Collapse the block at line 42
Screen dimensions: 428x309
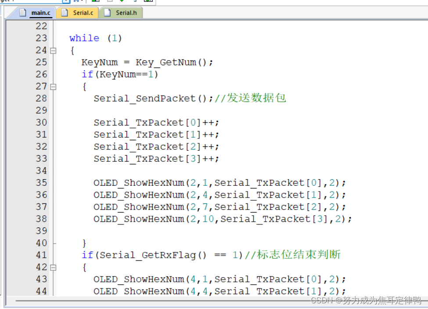(x=53, y=268)
